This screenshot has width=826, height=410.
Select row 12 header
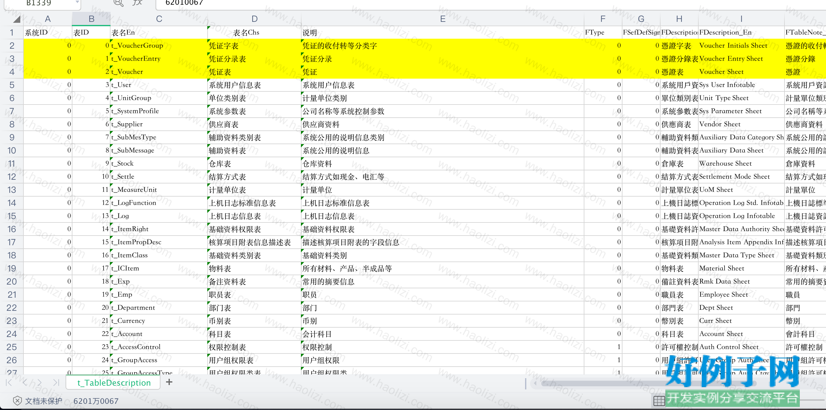click(x=12, y=177)
